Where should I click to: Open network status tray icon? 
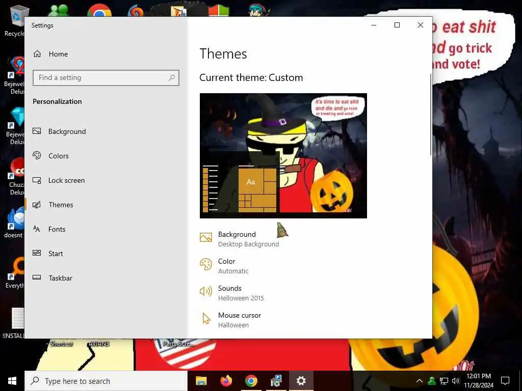click(x=444, y=381)
